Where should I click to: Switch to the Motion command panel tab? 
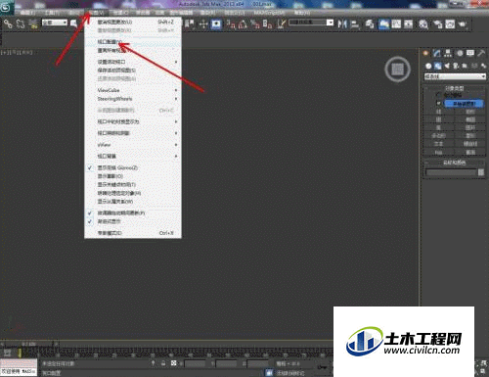tap(460, 53)
